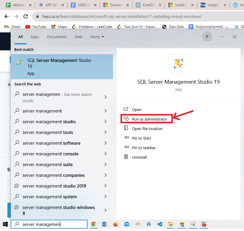Screen dimensions: 244x231
Task: Expand the 'server management console' suggestion arrow
Action: tap(105, 154)
